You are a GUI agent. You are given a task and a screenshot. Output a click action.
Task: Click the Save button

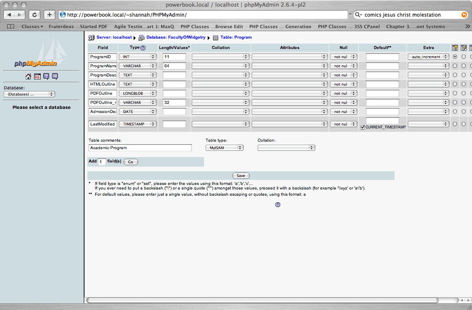point(241,176)
